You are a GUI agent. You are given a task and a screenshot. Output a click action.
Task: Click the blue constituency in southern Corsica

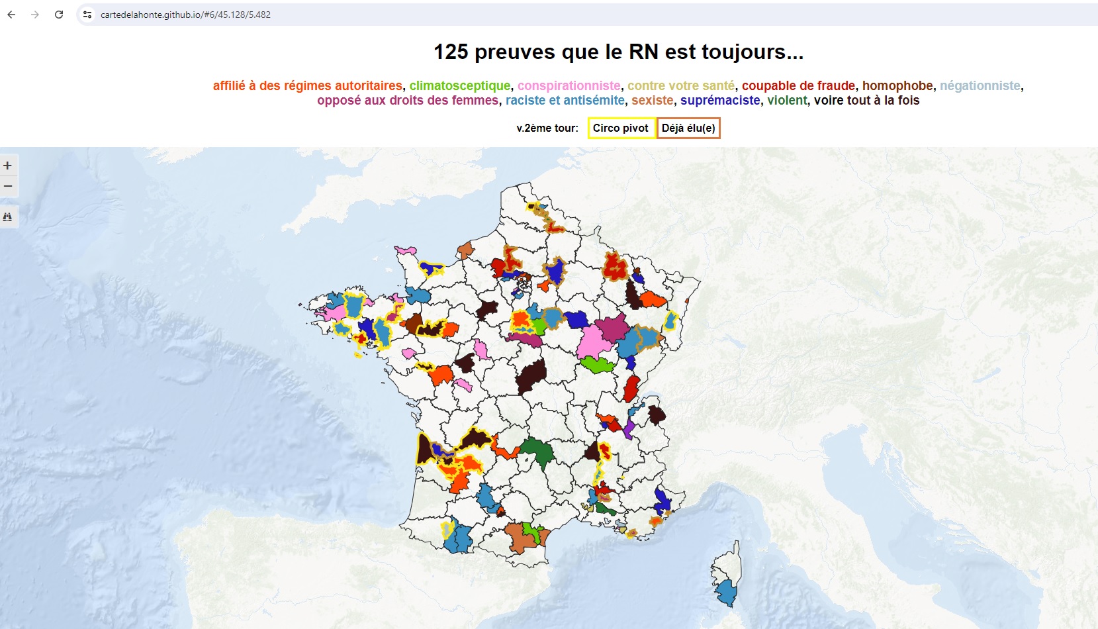727,593
